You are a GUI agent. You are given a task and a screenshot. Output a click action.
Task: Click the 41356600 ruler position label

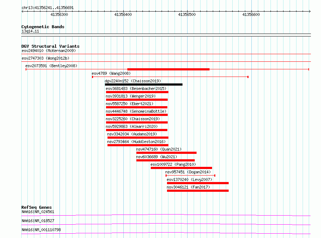coord(251,14)
